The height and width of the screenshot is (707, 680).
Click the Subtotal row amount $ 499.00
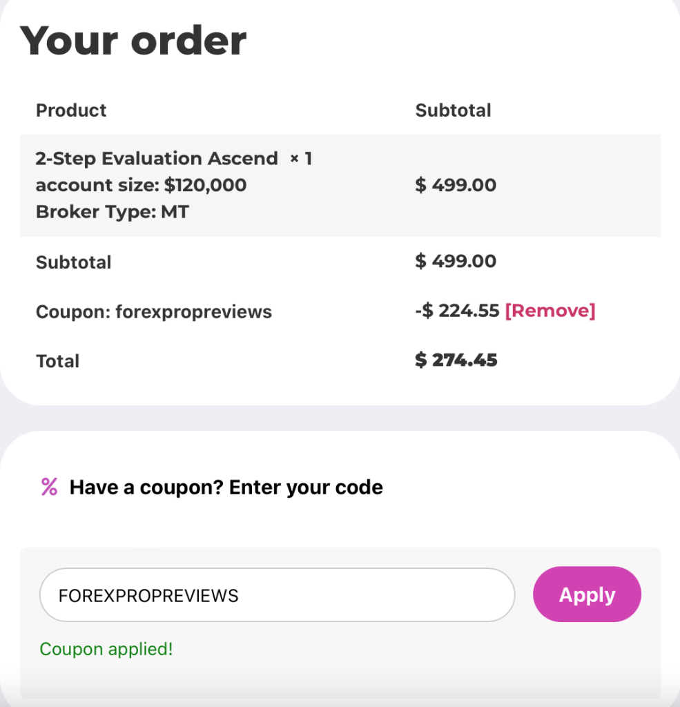[456, 261]
